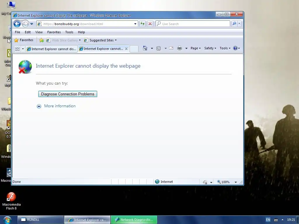Click the Protected Mode icon in status bar

pos(205,182)
